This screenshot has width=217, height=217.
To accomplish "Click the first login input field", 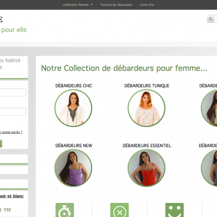I will point(13,92).
